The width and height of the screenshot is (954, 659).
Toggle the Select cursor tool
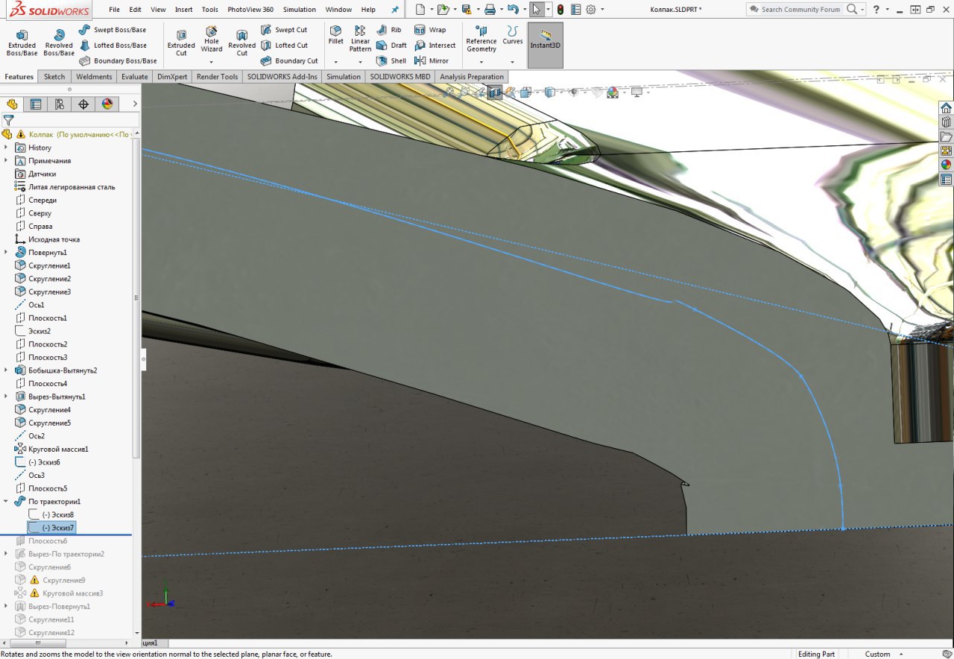(536, 10)
